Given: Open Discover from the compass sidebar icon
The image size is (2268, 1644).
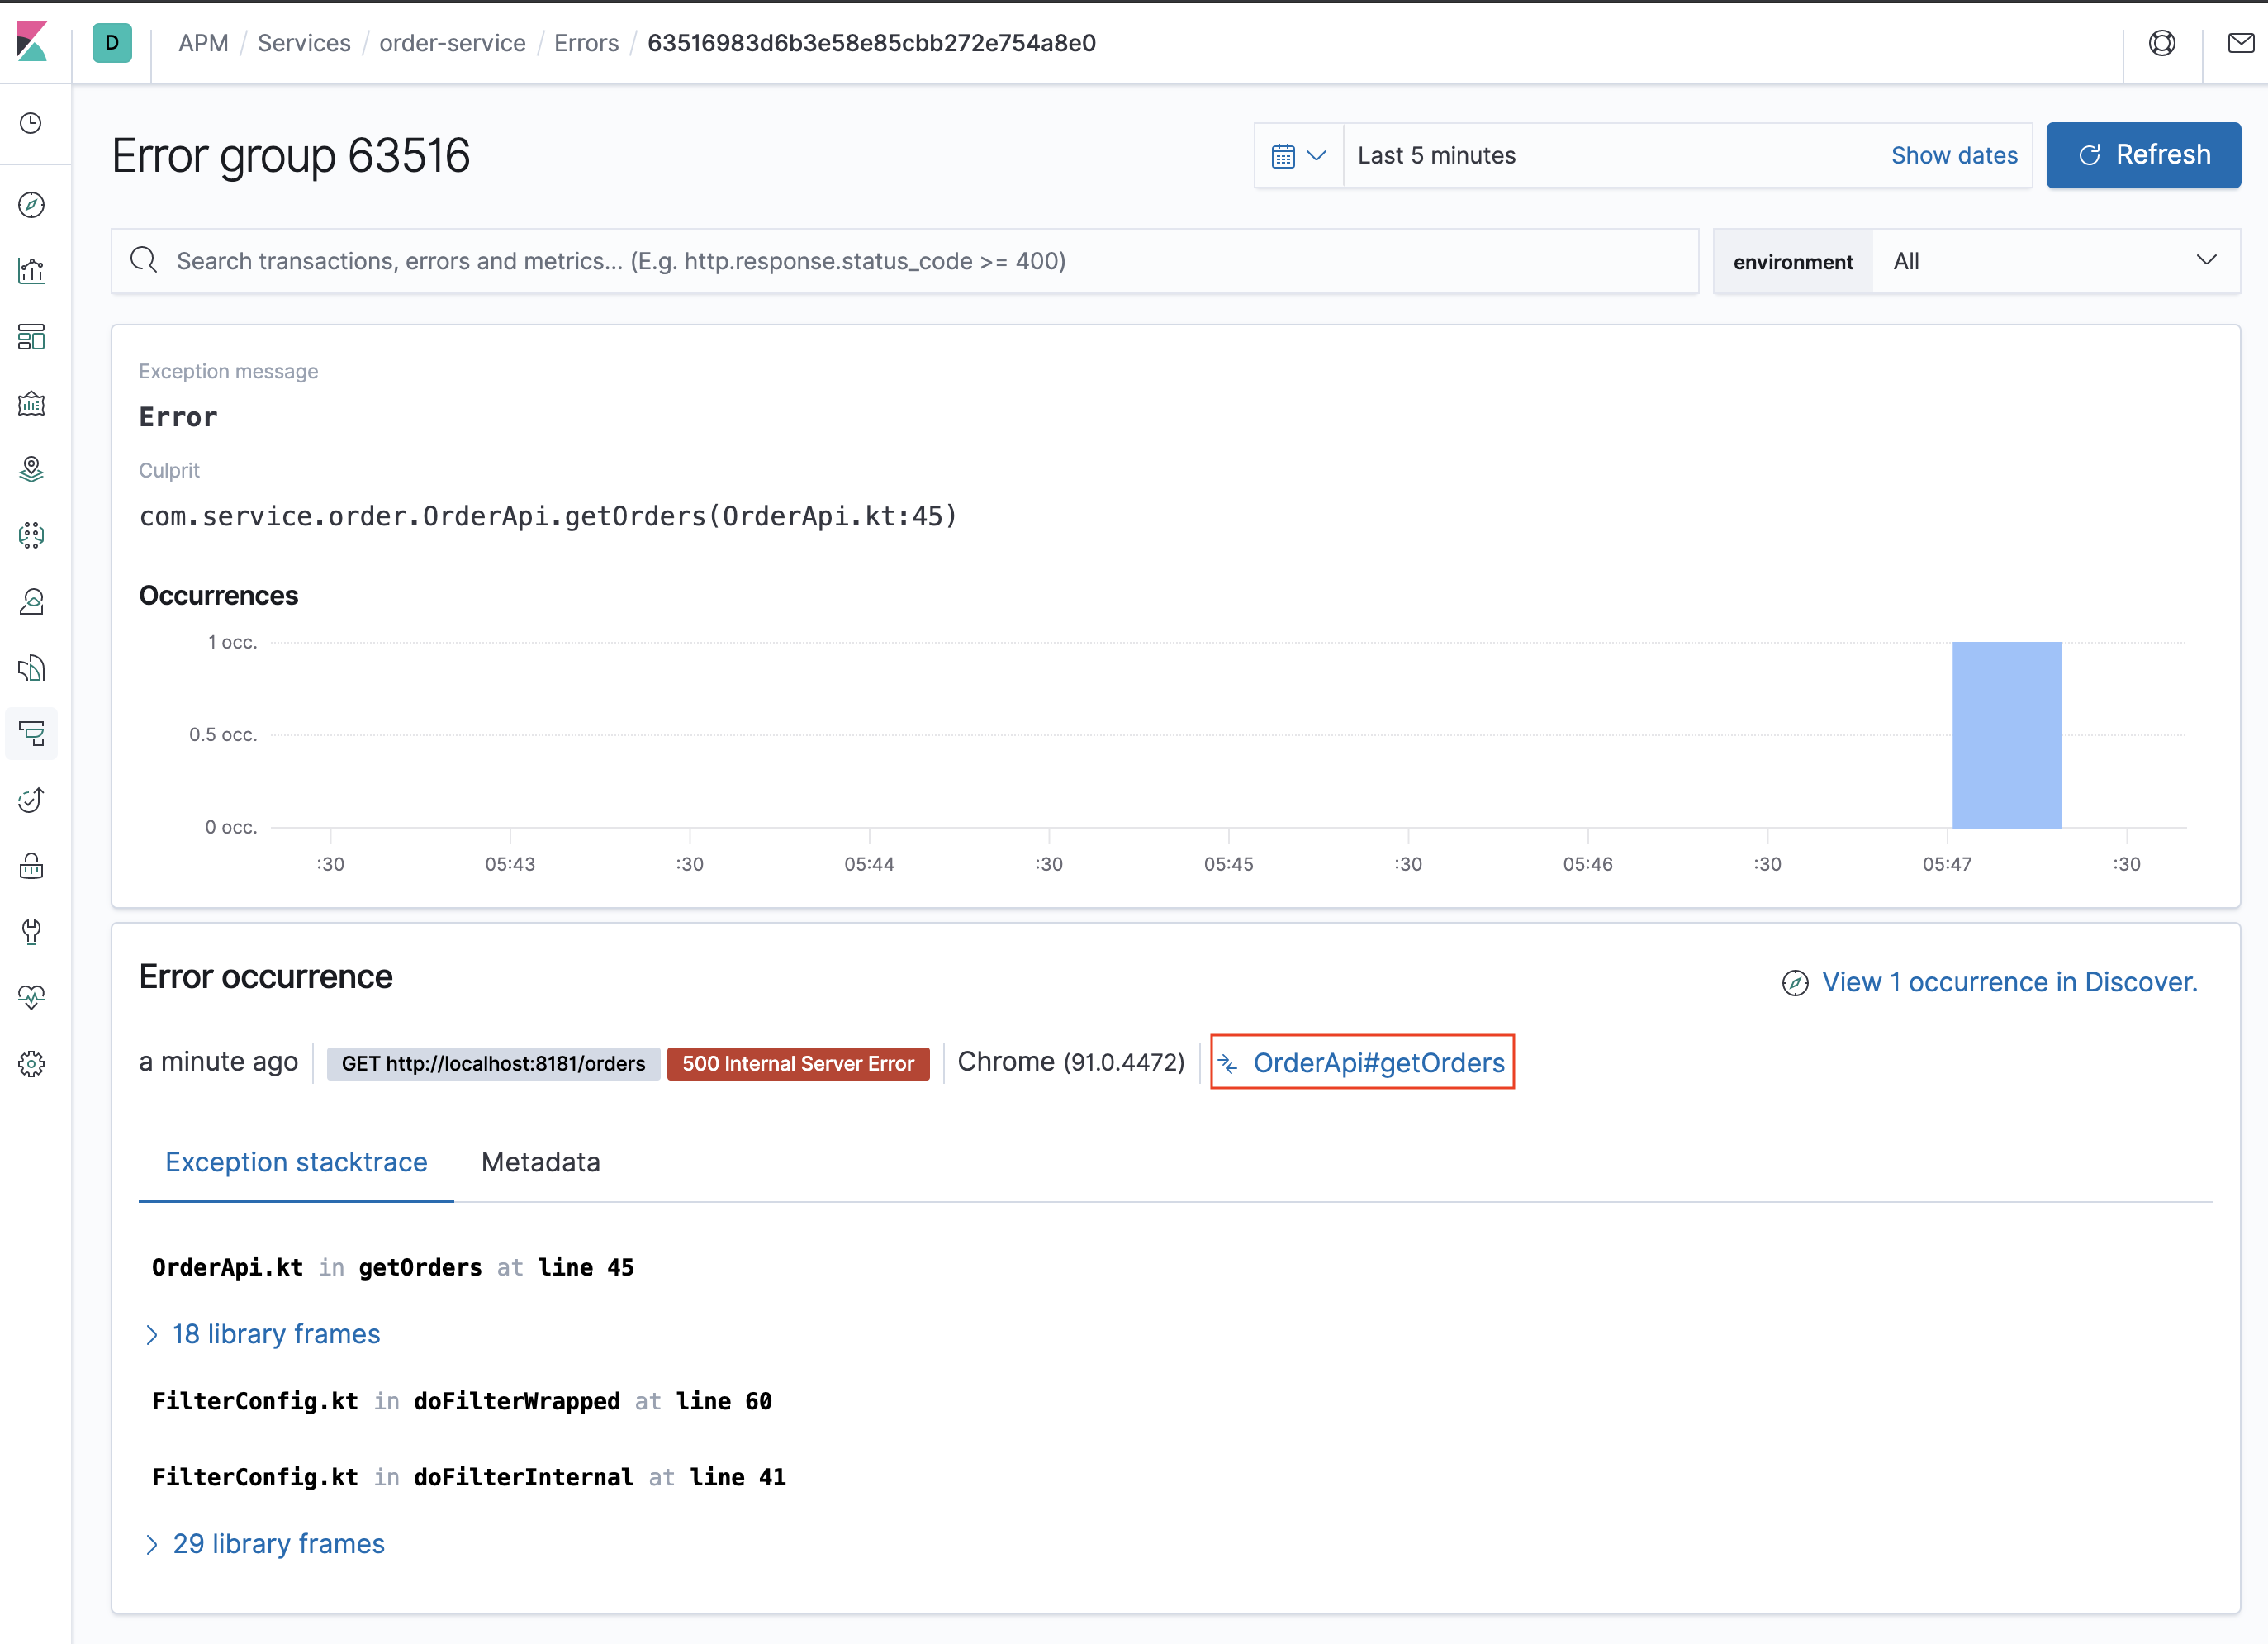Looking at the screenshot, I should (32, 205).
